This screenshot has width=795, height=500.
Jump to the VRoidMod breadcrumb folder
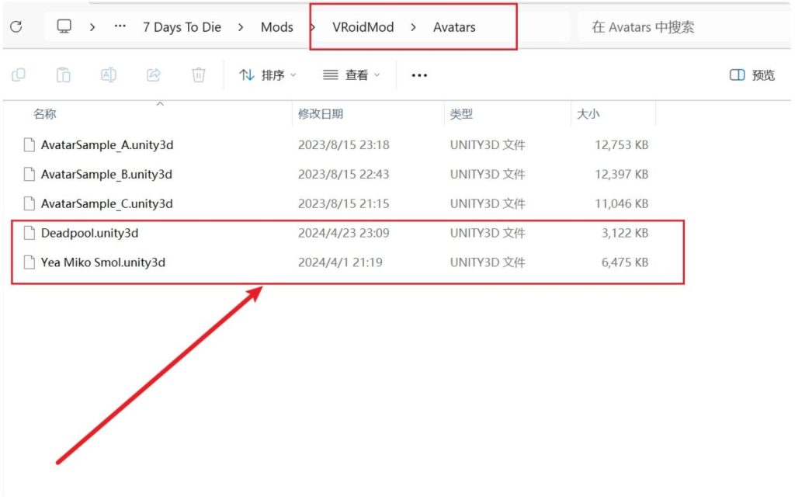coord(363,27)
